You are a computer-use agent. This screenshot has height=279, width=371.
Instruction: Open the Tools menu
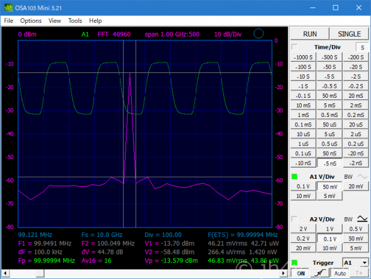point(75,21)
